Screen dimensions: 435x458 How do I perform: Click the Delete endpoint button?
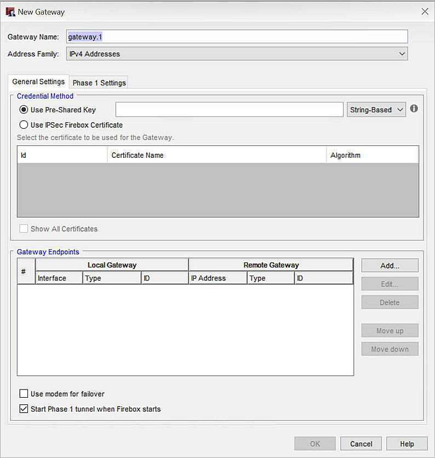[x=390, y=302]
